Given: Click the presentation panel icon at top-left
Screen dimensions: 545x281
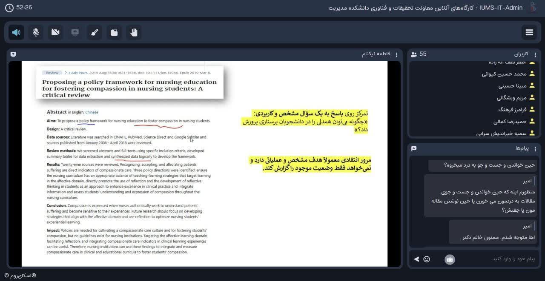Looking at the screenshot, I should 13,54.
